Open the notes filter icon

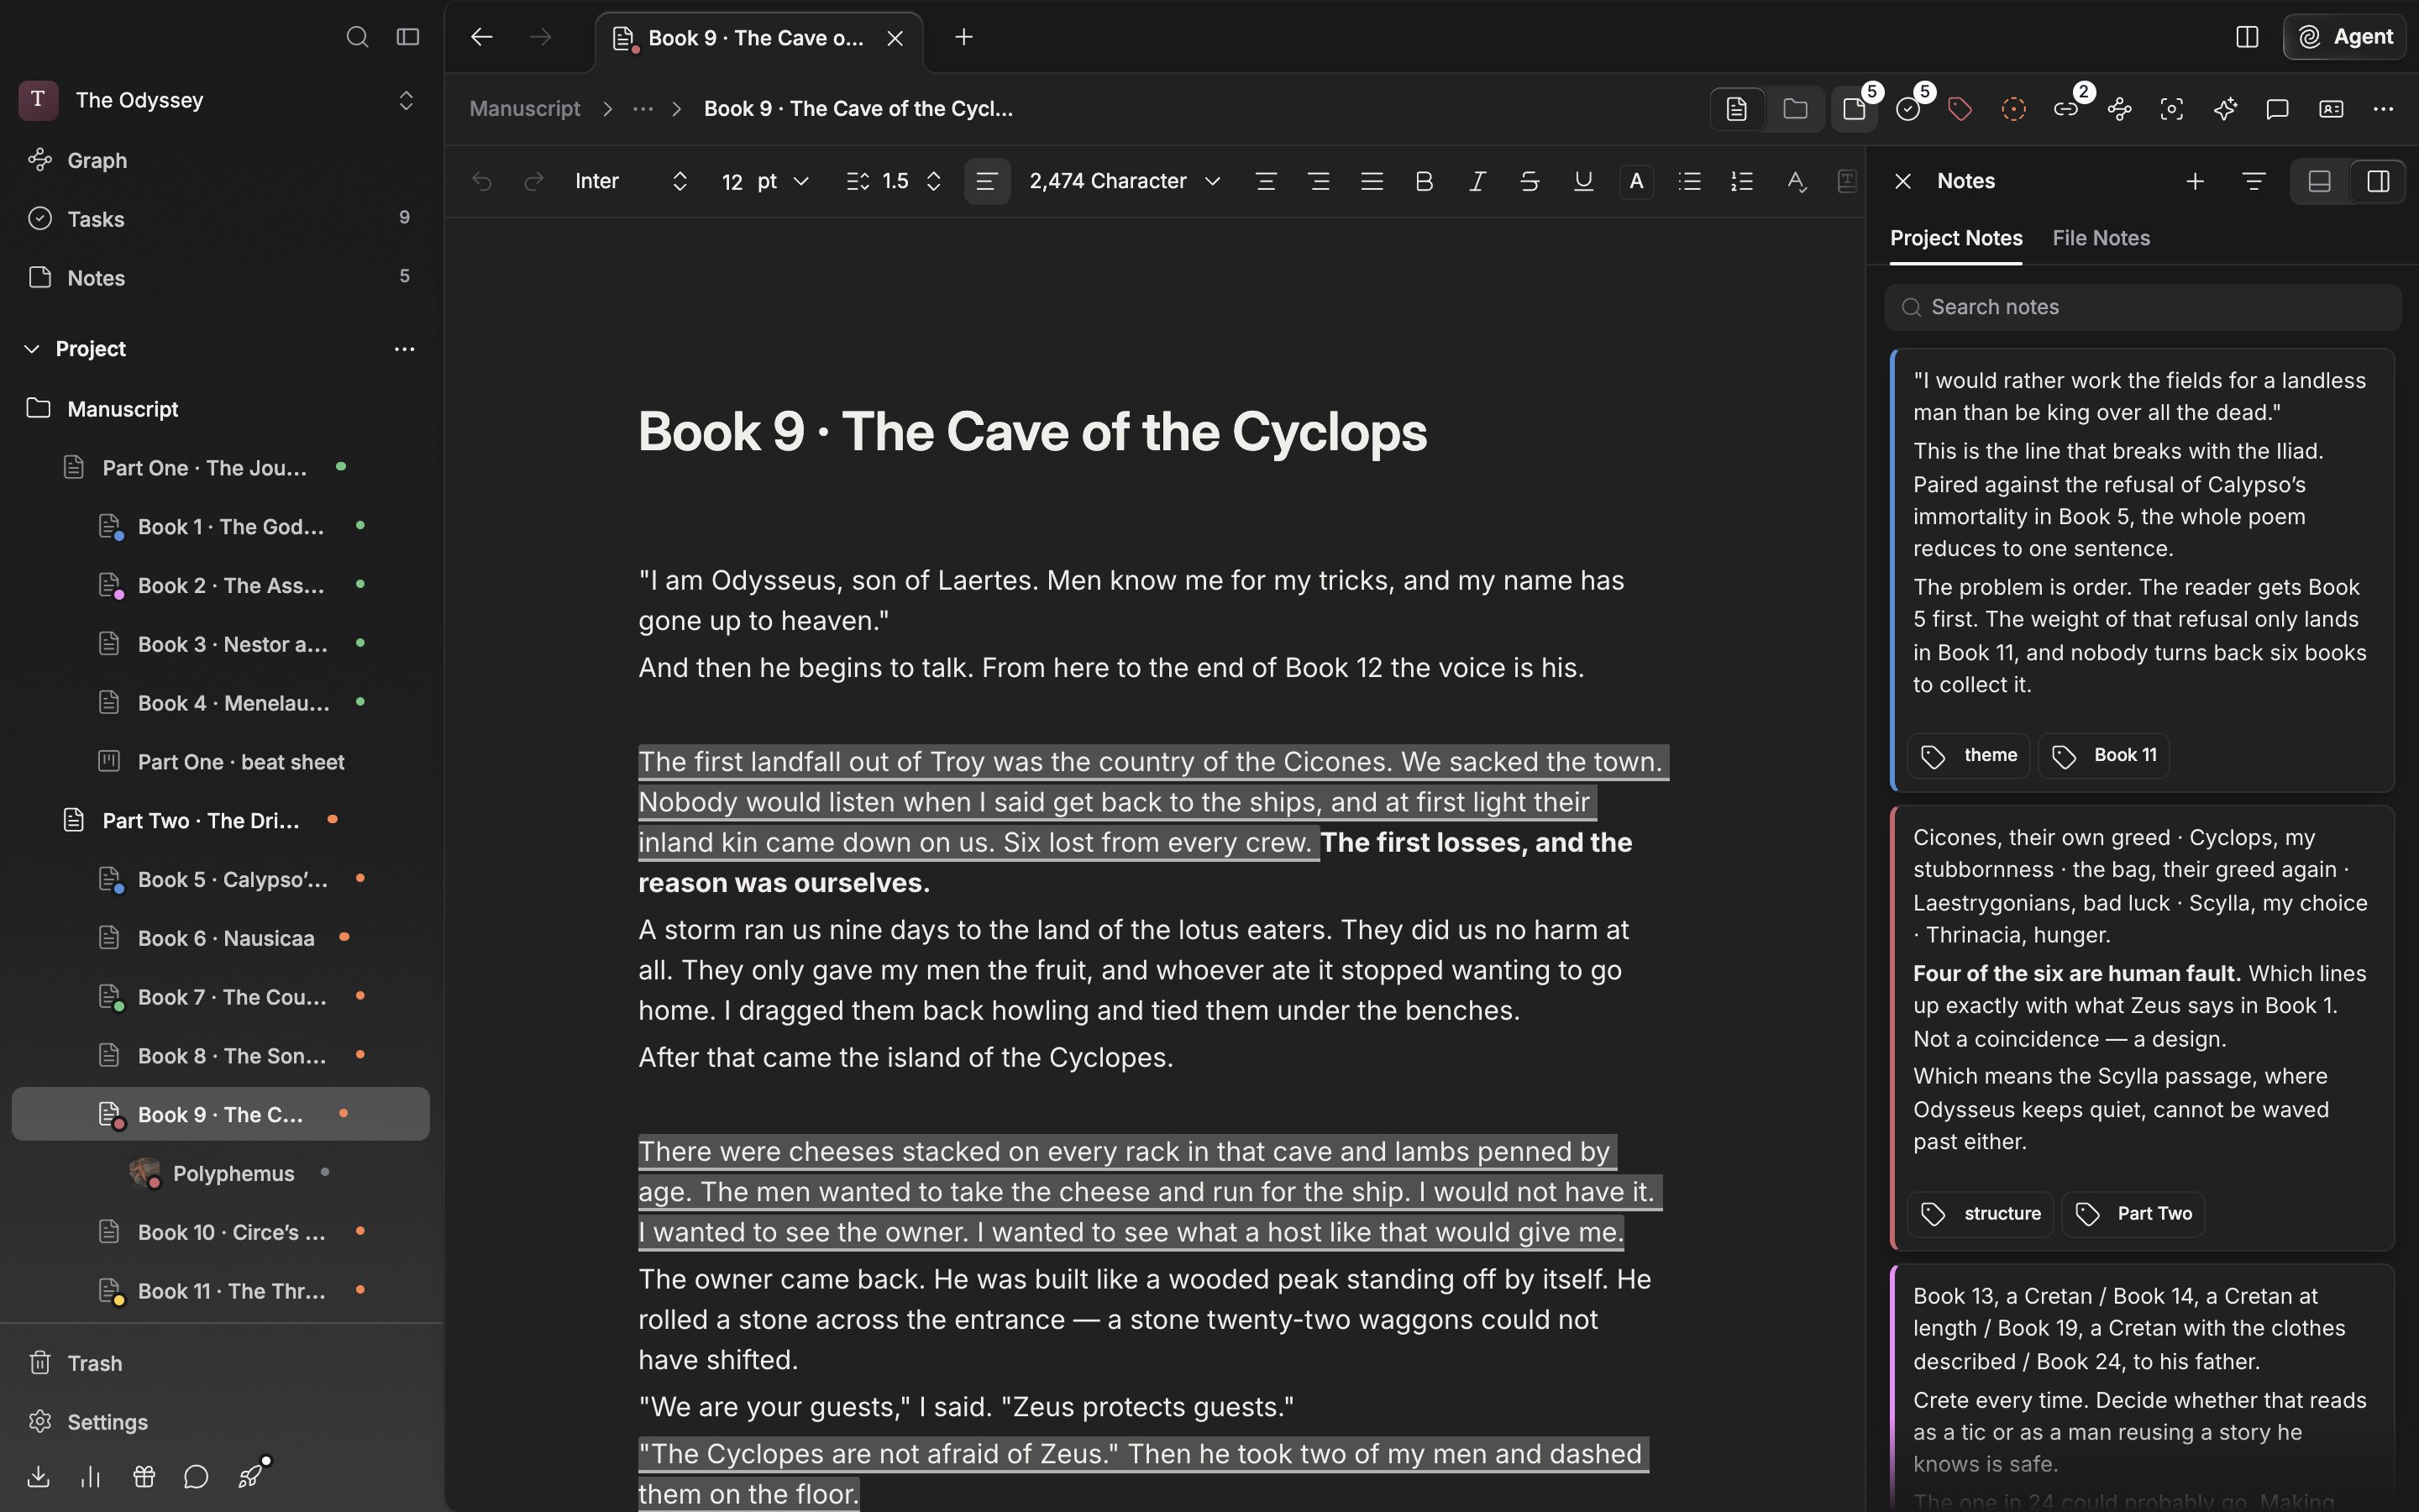[2253, 181]
